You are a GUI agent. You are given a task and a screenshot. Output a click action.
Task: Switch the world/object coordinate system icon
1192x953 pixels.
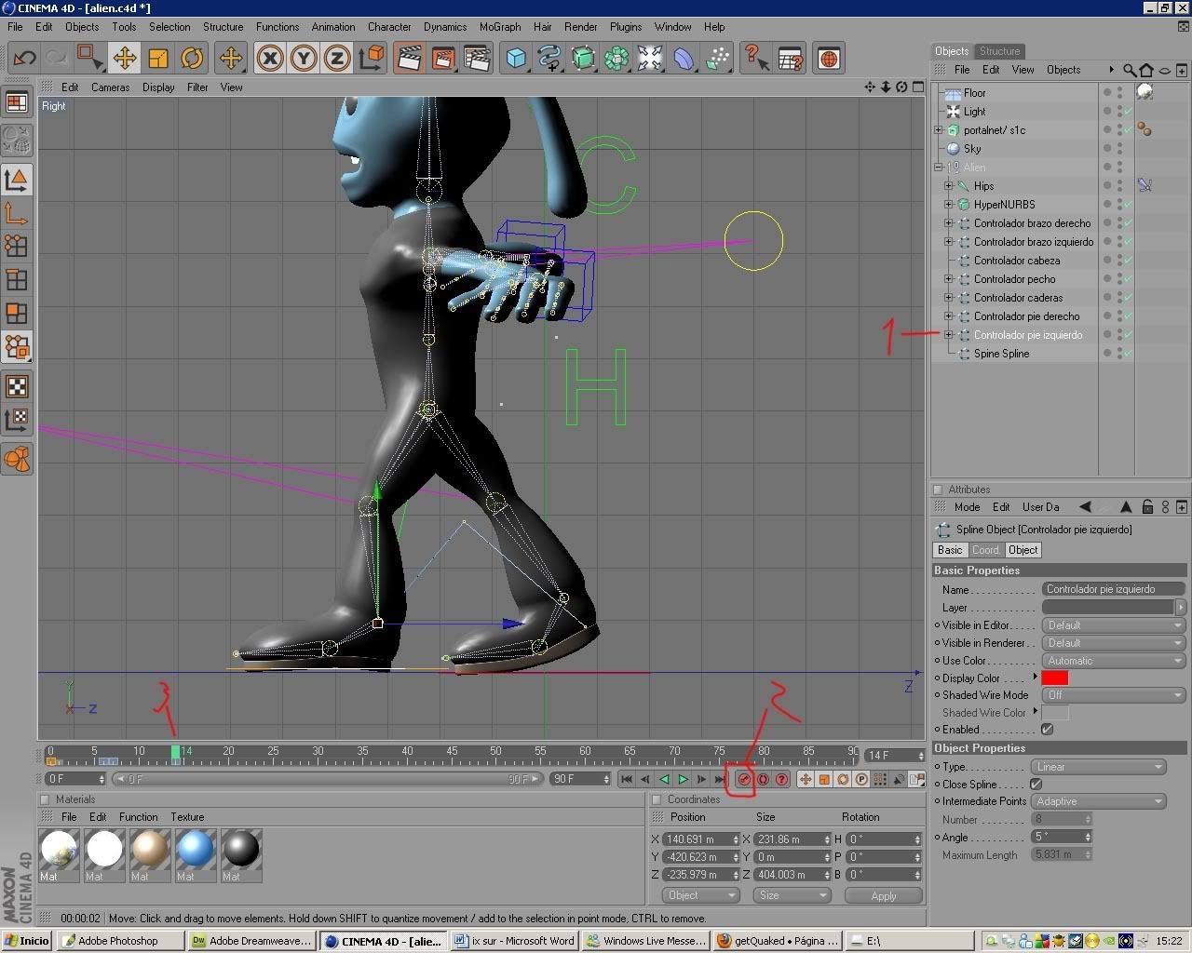372,59
